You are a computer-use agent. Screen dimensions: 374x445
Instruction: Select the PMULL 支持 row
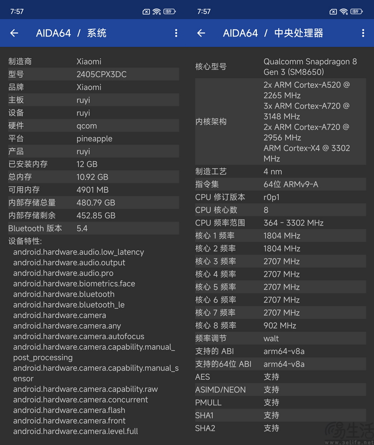281,403
